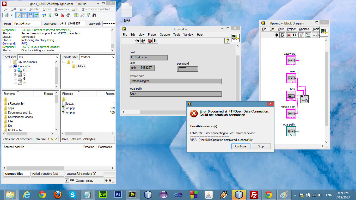The image size is (356, 200).
Task: Select Downloaded Videos folder in local list
Action: (20, 117)
